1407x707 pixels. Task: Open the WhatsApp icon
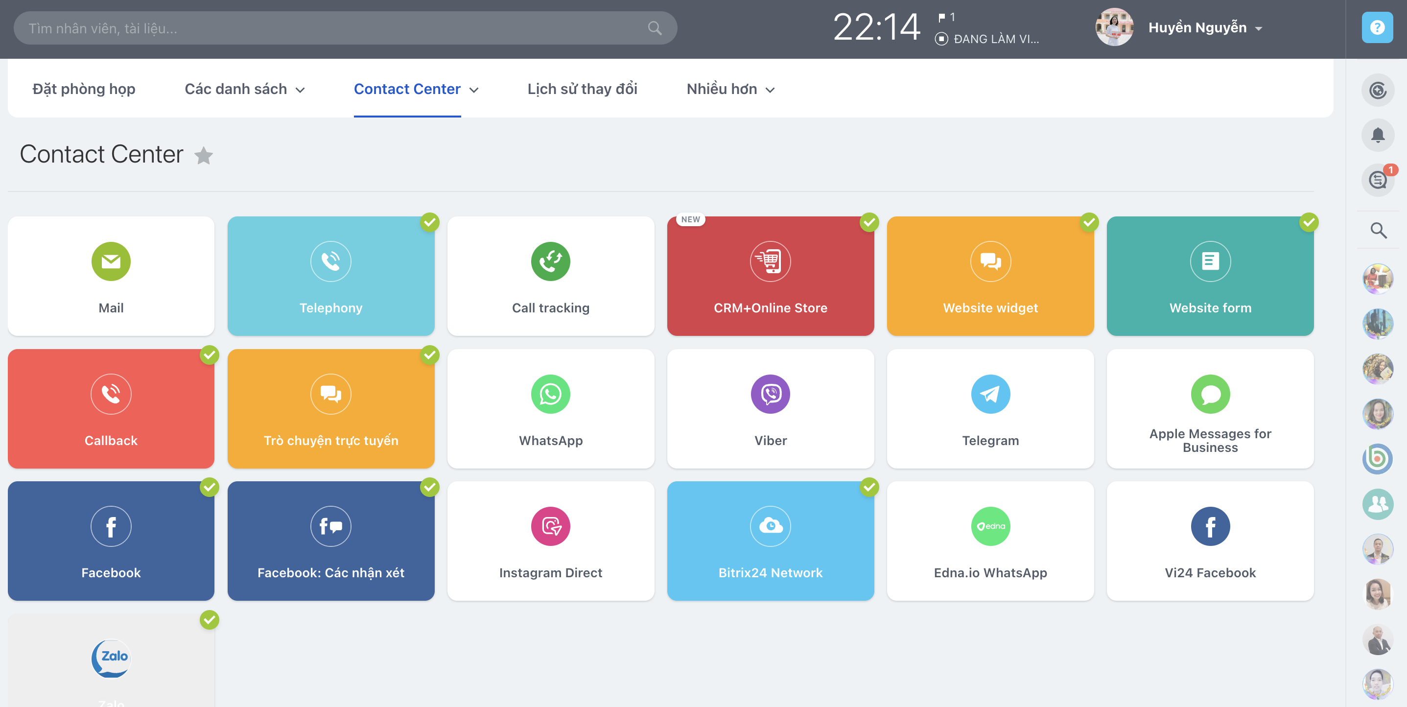tap(551, 394)
